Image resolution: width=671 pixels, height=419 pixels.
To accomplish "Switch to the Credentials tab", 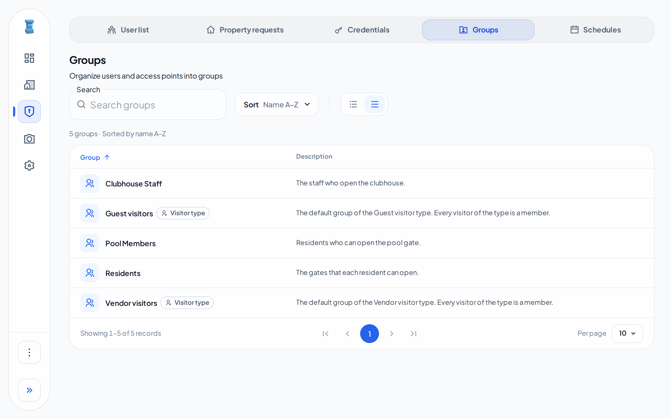I will click(362, 30).
